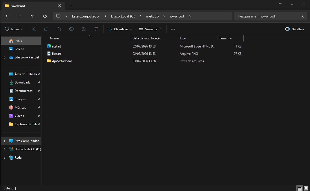The height and width of the screenshot is (191, 310).
Task: Expand the Ederson – Pessoal OneDrive node
Action: point(4,58)
